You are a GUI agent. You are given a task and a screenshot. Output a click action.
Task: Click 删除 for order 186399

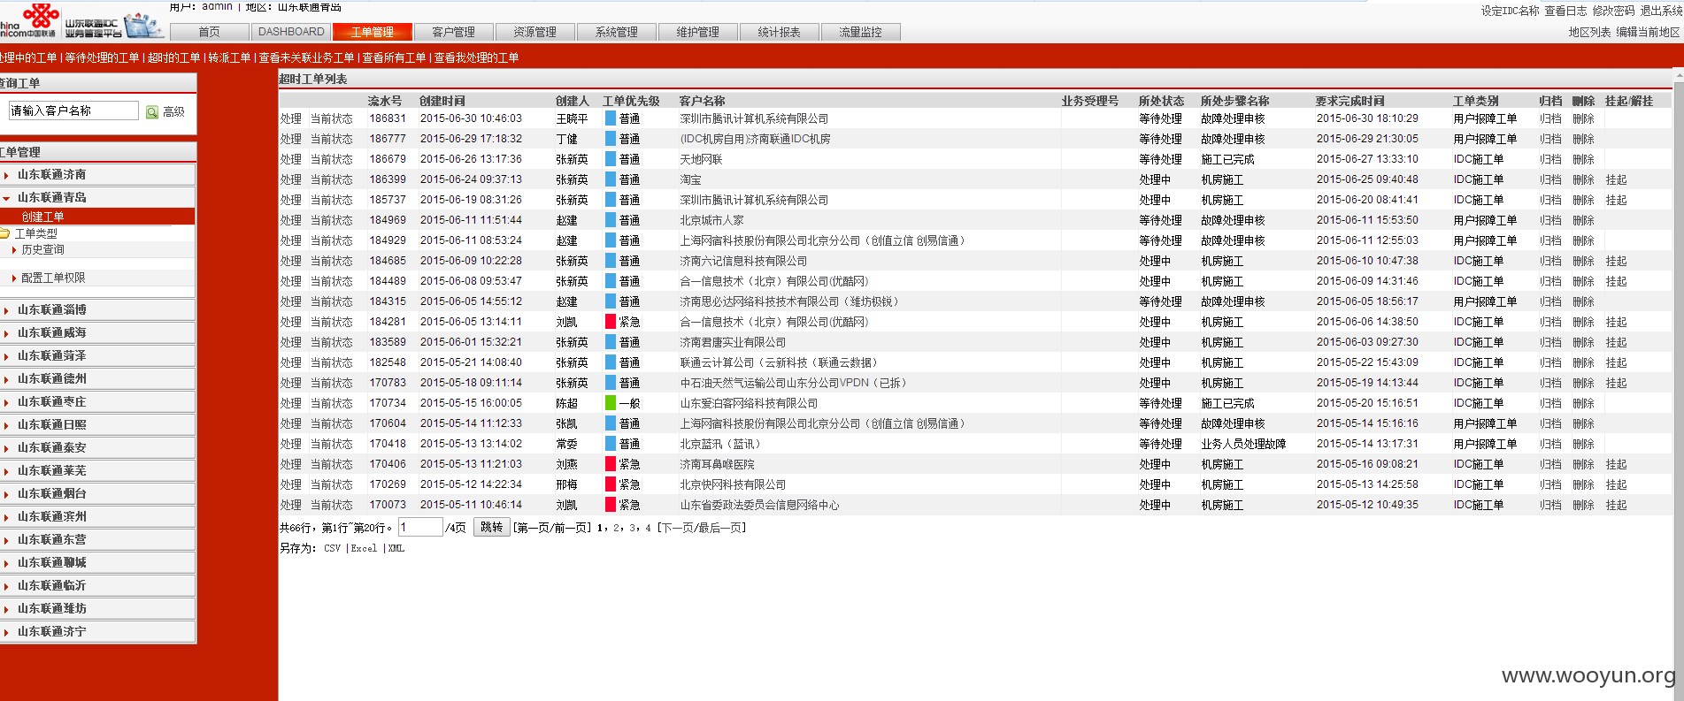pyautogui.click(x=1583, y=179)
